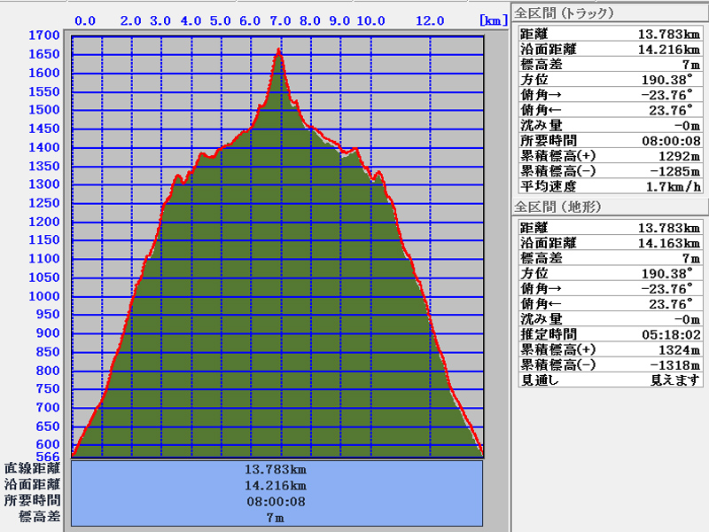Select the 推定時間 row showing 05:18:02
709x532 pixels.
[610, 334]
